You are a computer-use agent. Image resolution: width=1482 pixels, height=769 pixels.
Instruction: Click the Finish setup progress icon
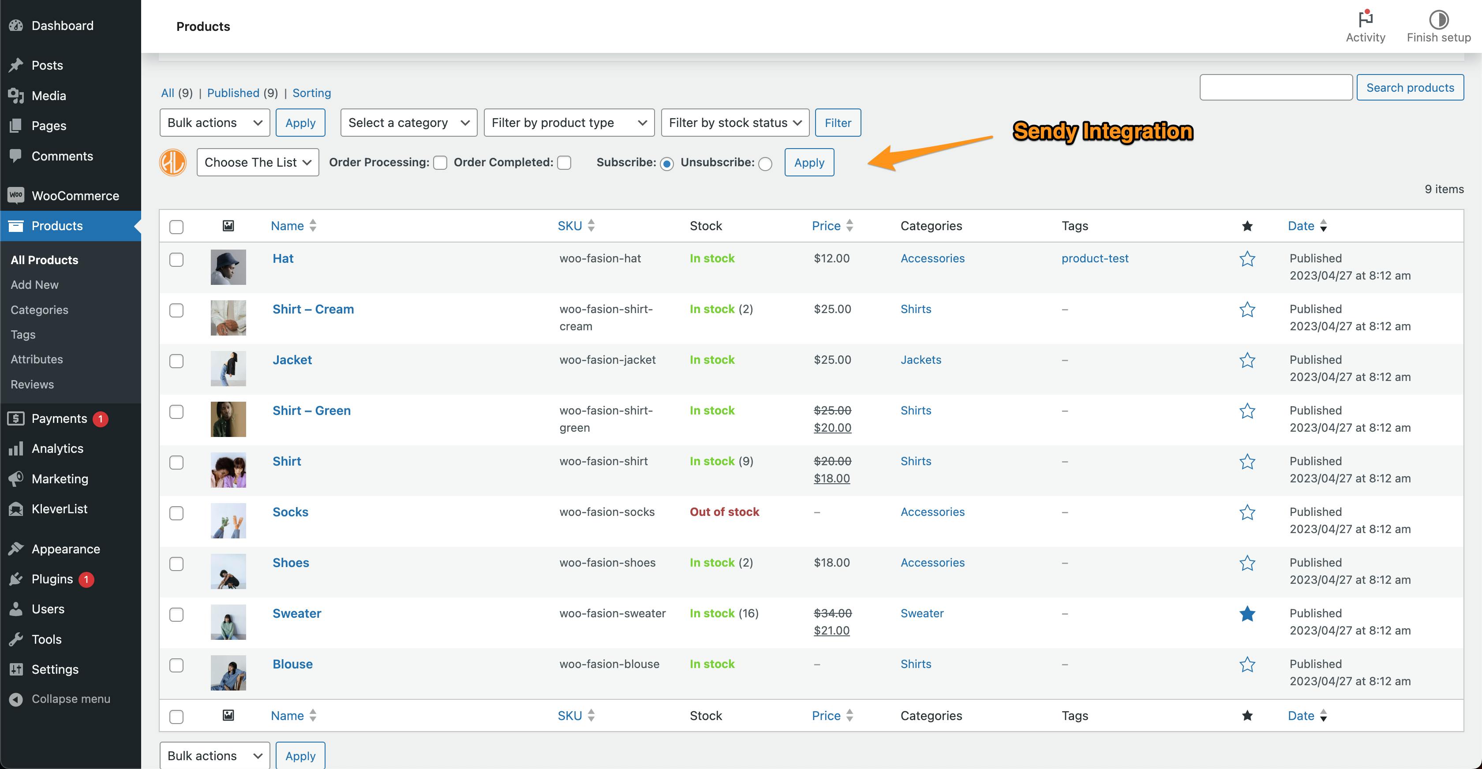coord(1438,19)
